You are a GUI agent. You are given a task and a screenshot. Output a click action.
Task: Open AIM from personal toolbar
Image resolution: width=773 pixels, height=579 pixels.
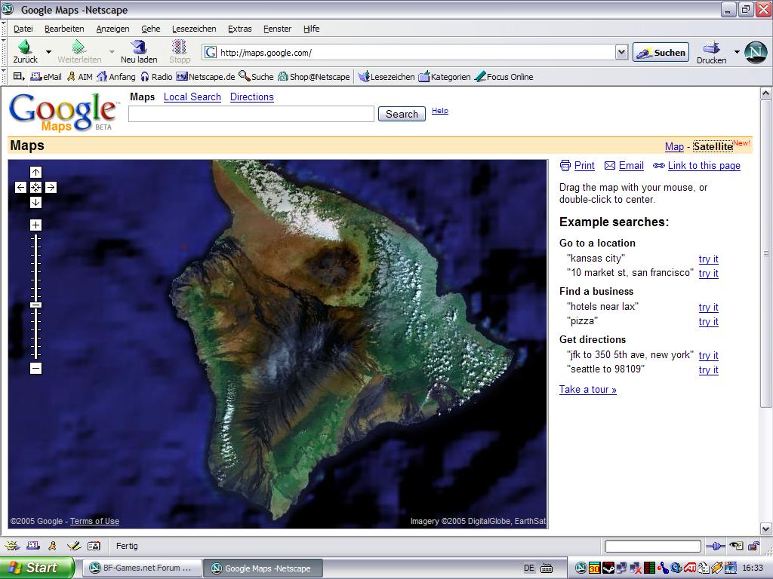[x=79, y=77]
